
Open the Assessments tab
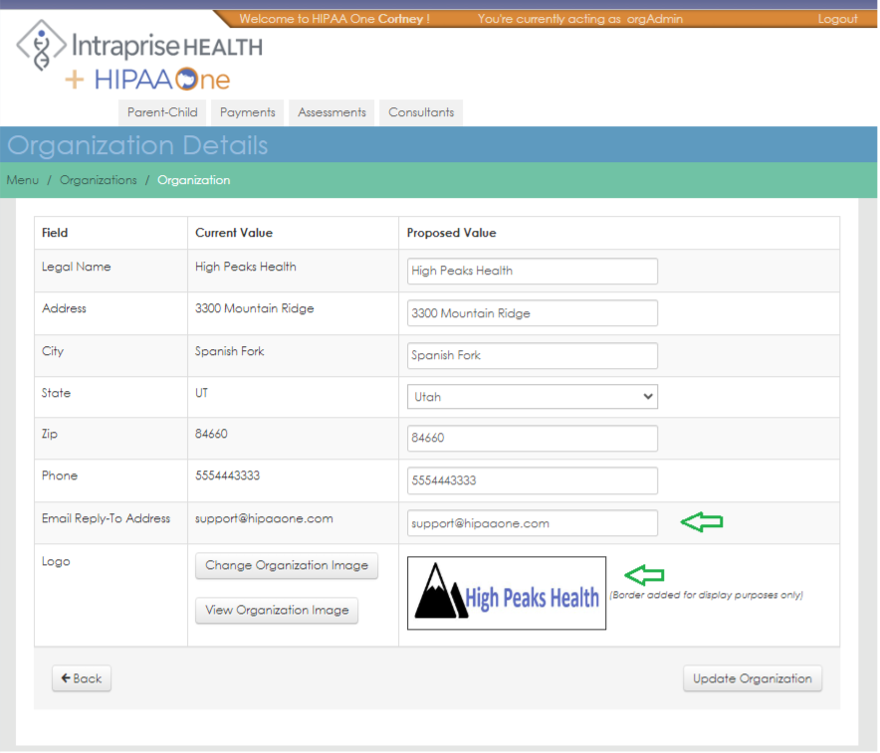click(330, 111)
